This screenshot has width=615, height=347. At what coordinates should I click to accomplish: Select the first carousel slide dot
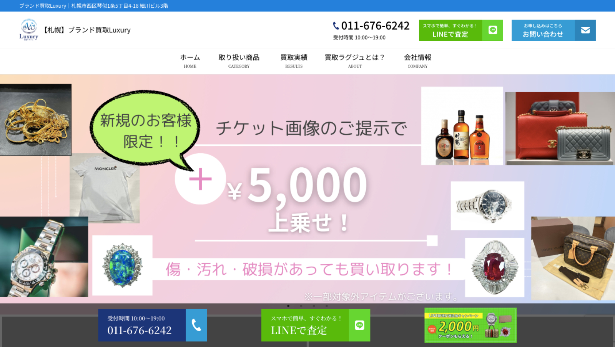coord(288,306)
